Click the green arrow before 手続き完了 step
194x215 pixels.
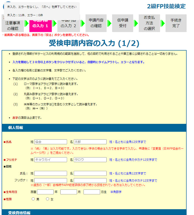[163, 23]
